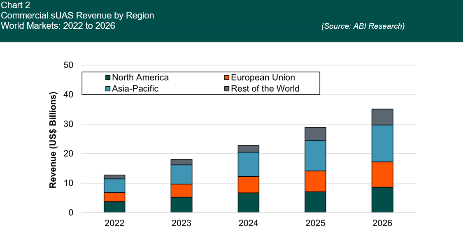Click the World Markets: 2022 to 2026 subtitle
The image size is (463, 240).
58,26
